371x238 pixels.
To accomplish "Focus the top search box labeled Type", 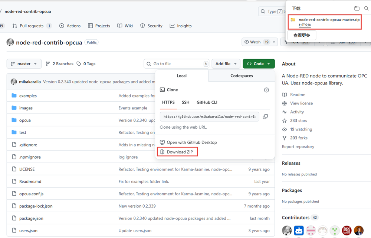I will [272, 11].
